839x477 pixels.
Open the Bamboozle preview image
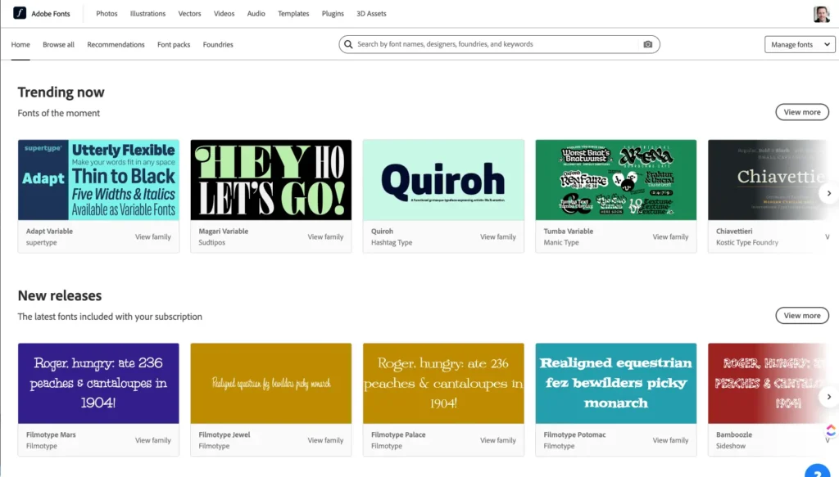769,384
